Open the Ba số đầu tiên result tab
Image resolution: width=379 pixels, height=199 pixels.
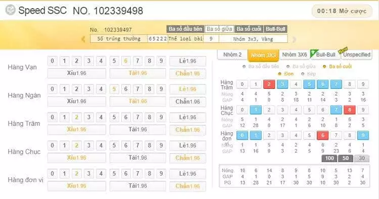click(185, 29)
